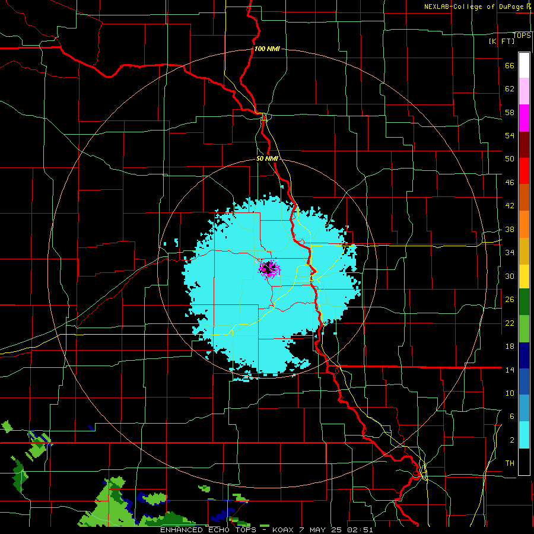Click the "ENHANCED ECHO TOPS" product title

click(209, 530)
